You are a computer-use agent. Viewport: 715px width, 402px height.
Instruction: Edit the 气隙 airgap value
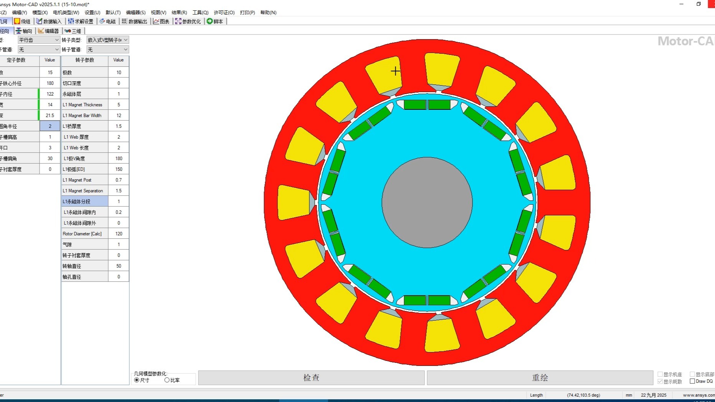click(x=119, y=245)
